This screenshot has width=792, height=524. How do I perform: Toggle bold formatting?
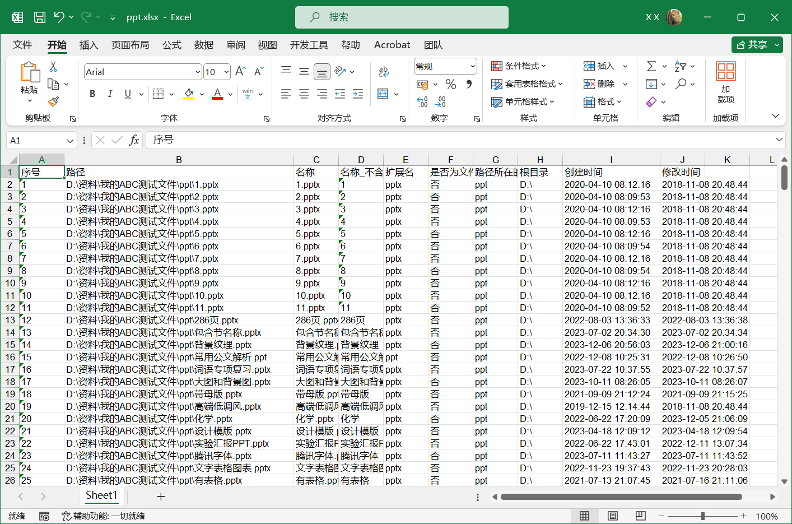(92, 94)
